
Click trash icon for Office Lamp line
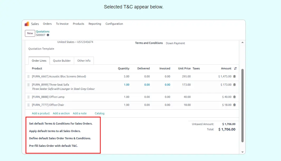[x=234, y=97]
